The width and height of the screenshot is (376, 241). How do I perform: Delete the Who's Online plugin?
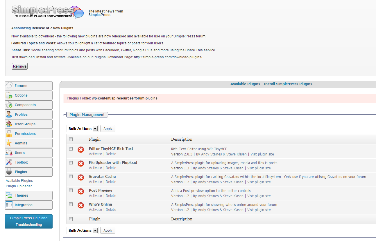tap(111, 210)
